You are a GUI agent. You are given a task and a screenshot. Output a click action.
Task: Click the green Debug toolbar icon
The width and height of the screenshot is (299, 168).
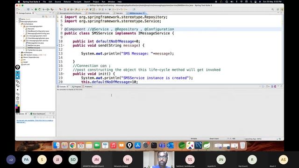coord(36,9)
